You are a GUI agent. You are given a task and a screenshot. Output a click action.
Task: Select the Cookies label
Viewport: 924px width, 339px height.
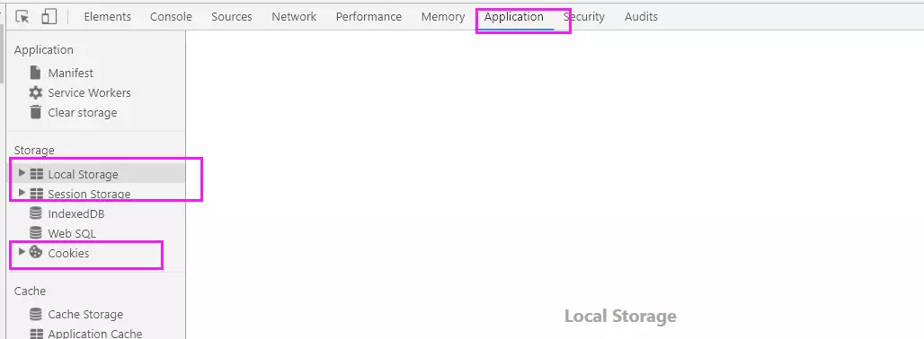69,253
